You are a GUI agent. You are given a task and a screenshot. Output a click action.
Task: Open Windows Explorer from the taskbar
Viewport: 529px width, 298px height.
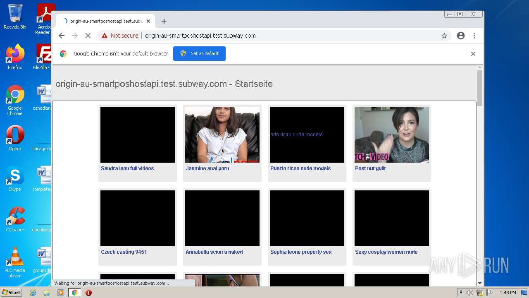(x=47, y=293)
